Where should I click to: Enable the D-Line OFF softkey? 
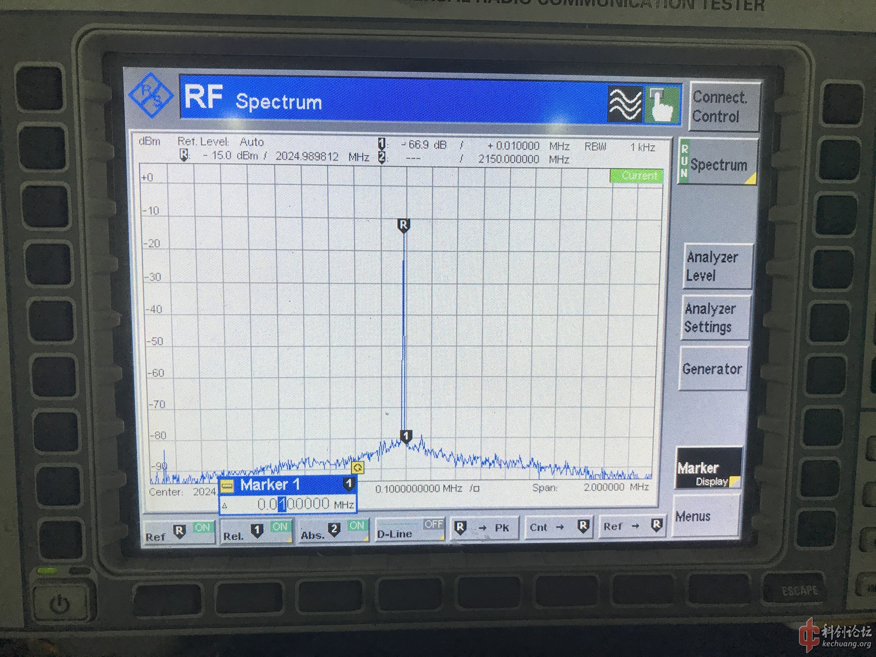[x=410, y=530]
